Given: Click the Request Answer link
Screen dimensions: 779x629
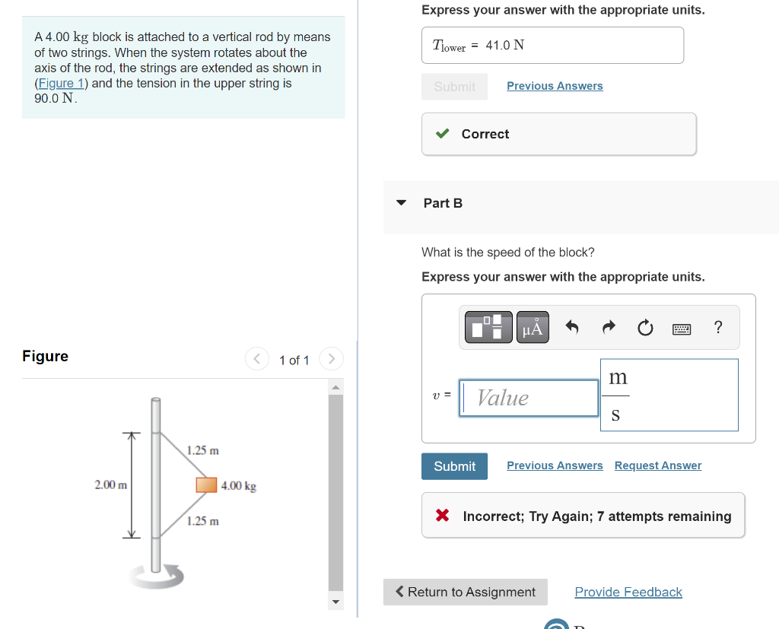Looking at the screenshot, I should pyautogui.click(x=657, y=465).
